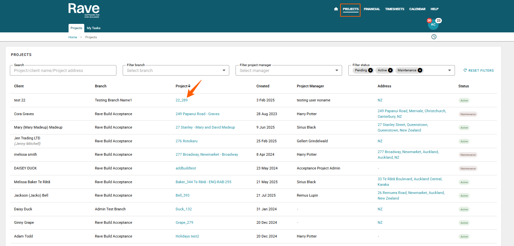Expand the Filter branch dropdown
Screen dimensions: 514x246
click(224, 70)
